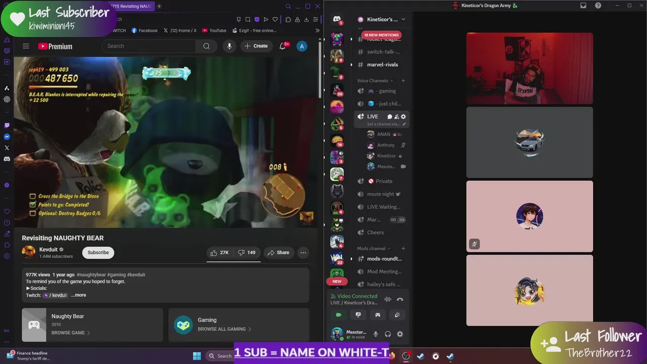
Task: Turn off camera in Discord
Action: click(339, 315)
